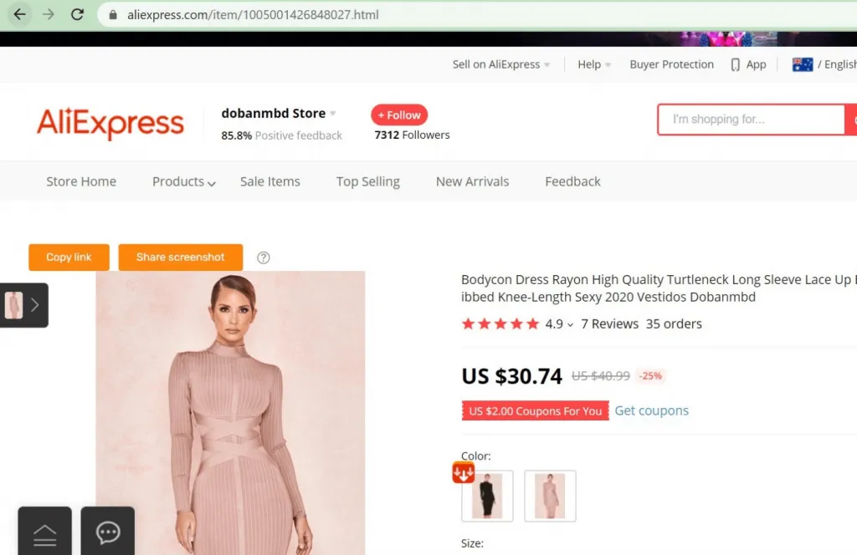This screenshot has width=857, height=555.
Task: Open the chat message bubble icon
Action: 108,532
